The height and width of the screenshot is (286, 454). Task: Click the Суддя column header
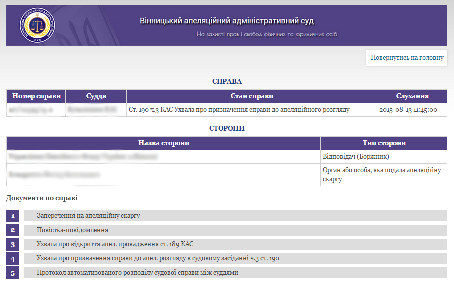point(96,96)
